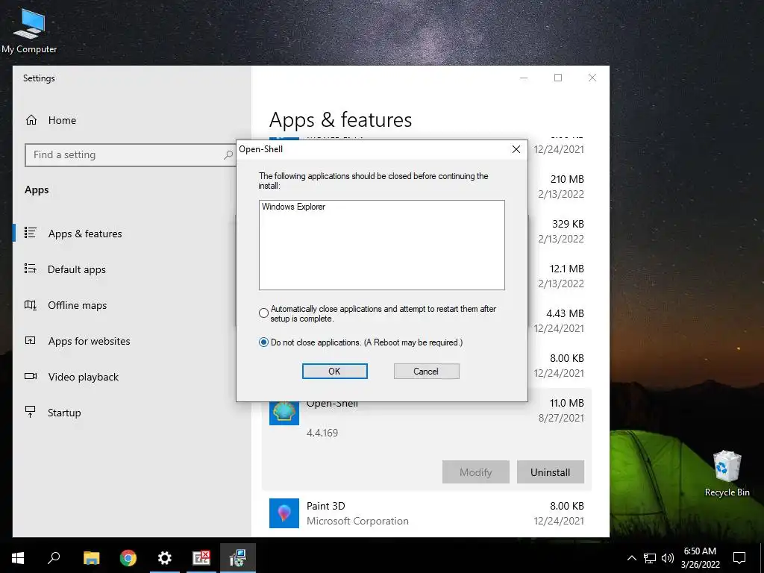Focus the Find a setting search box
Viewport: 764px width, 573px height.
pyautogui.click(x=130, y=155)
